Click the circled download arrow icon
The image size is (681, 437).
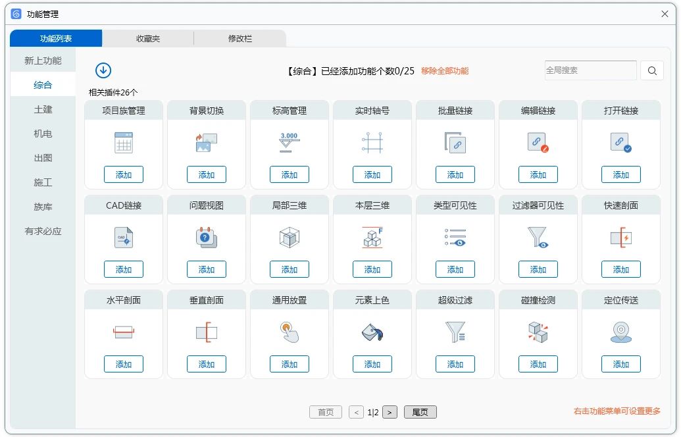click(103, 70)
